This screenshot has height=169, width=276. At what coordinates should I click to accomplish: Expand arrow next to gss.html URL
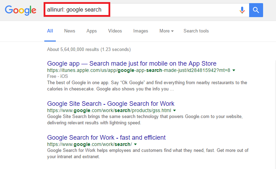coord(174,110)
